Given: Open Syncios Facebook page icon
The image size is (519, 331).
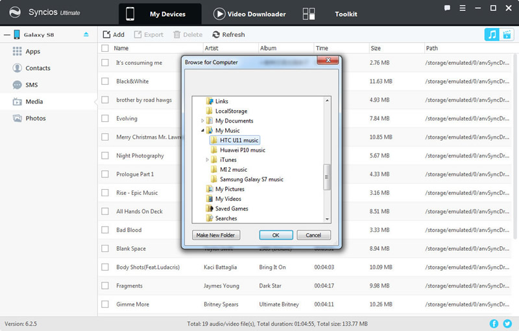Looking at the screenshot, I should coord(494,324).
